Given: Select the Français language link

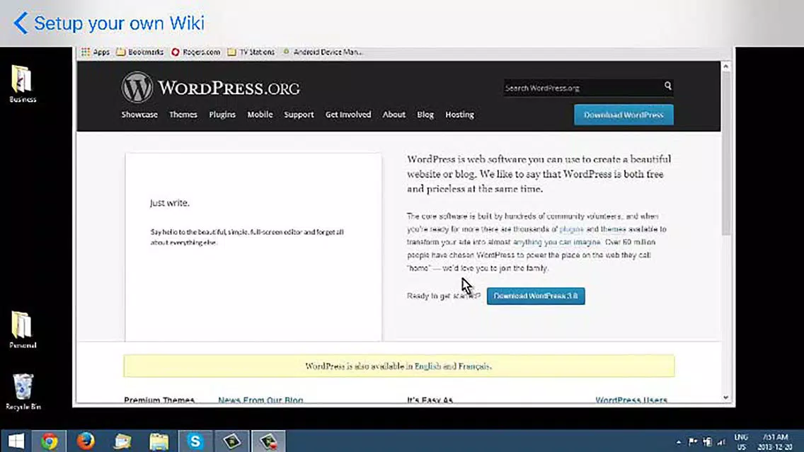Looking at the screenshot, I should (x=473, y=366).
